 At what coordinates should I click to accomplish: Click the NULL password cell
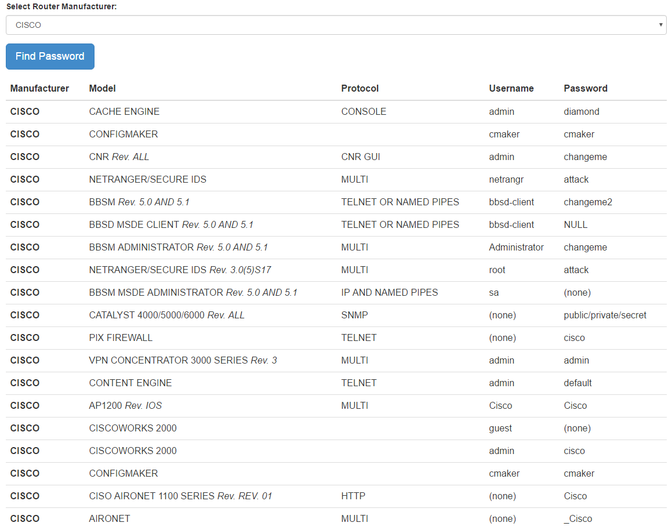[576, 224]
